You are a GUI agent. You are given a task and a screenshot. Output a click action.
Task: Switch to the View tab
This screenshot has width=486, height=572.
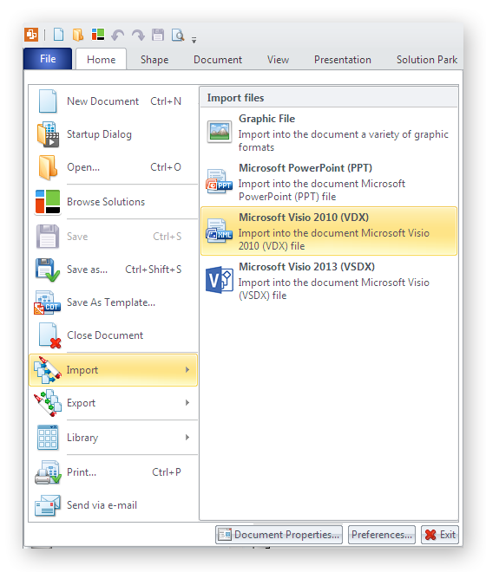(x=278, y=60)
